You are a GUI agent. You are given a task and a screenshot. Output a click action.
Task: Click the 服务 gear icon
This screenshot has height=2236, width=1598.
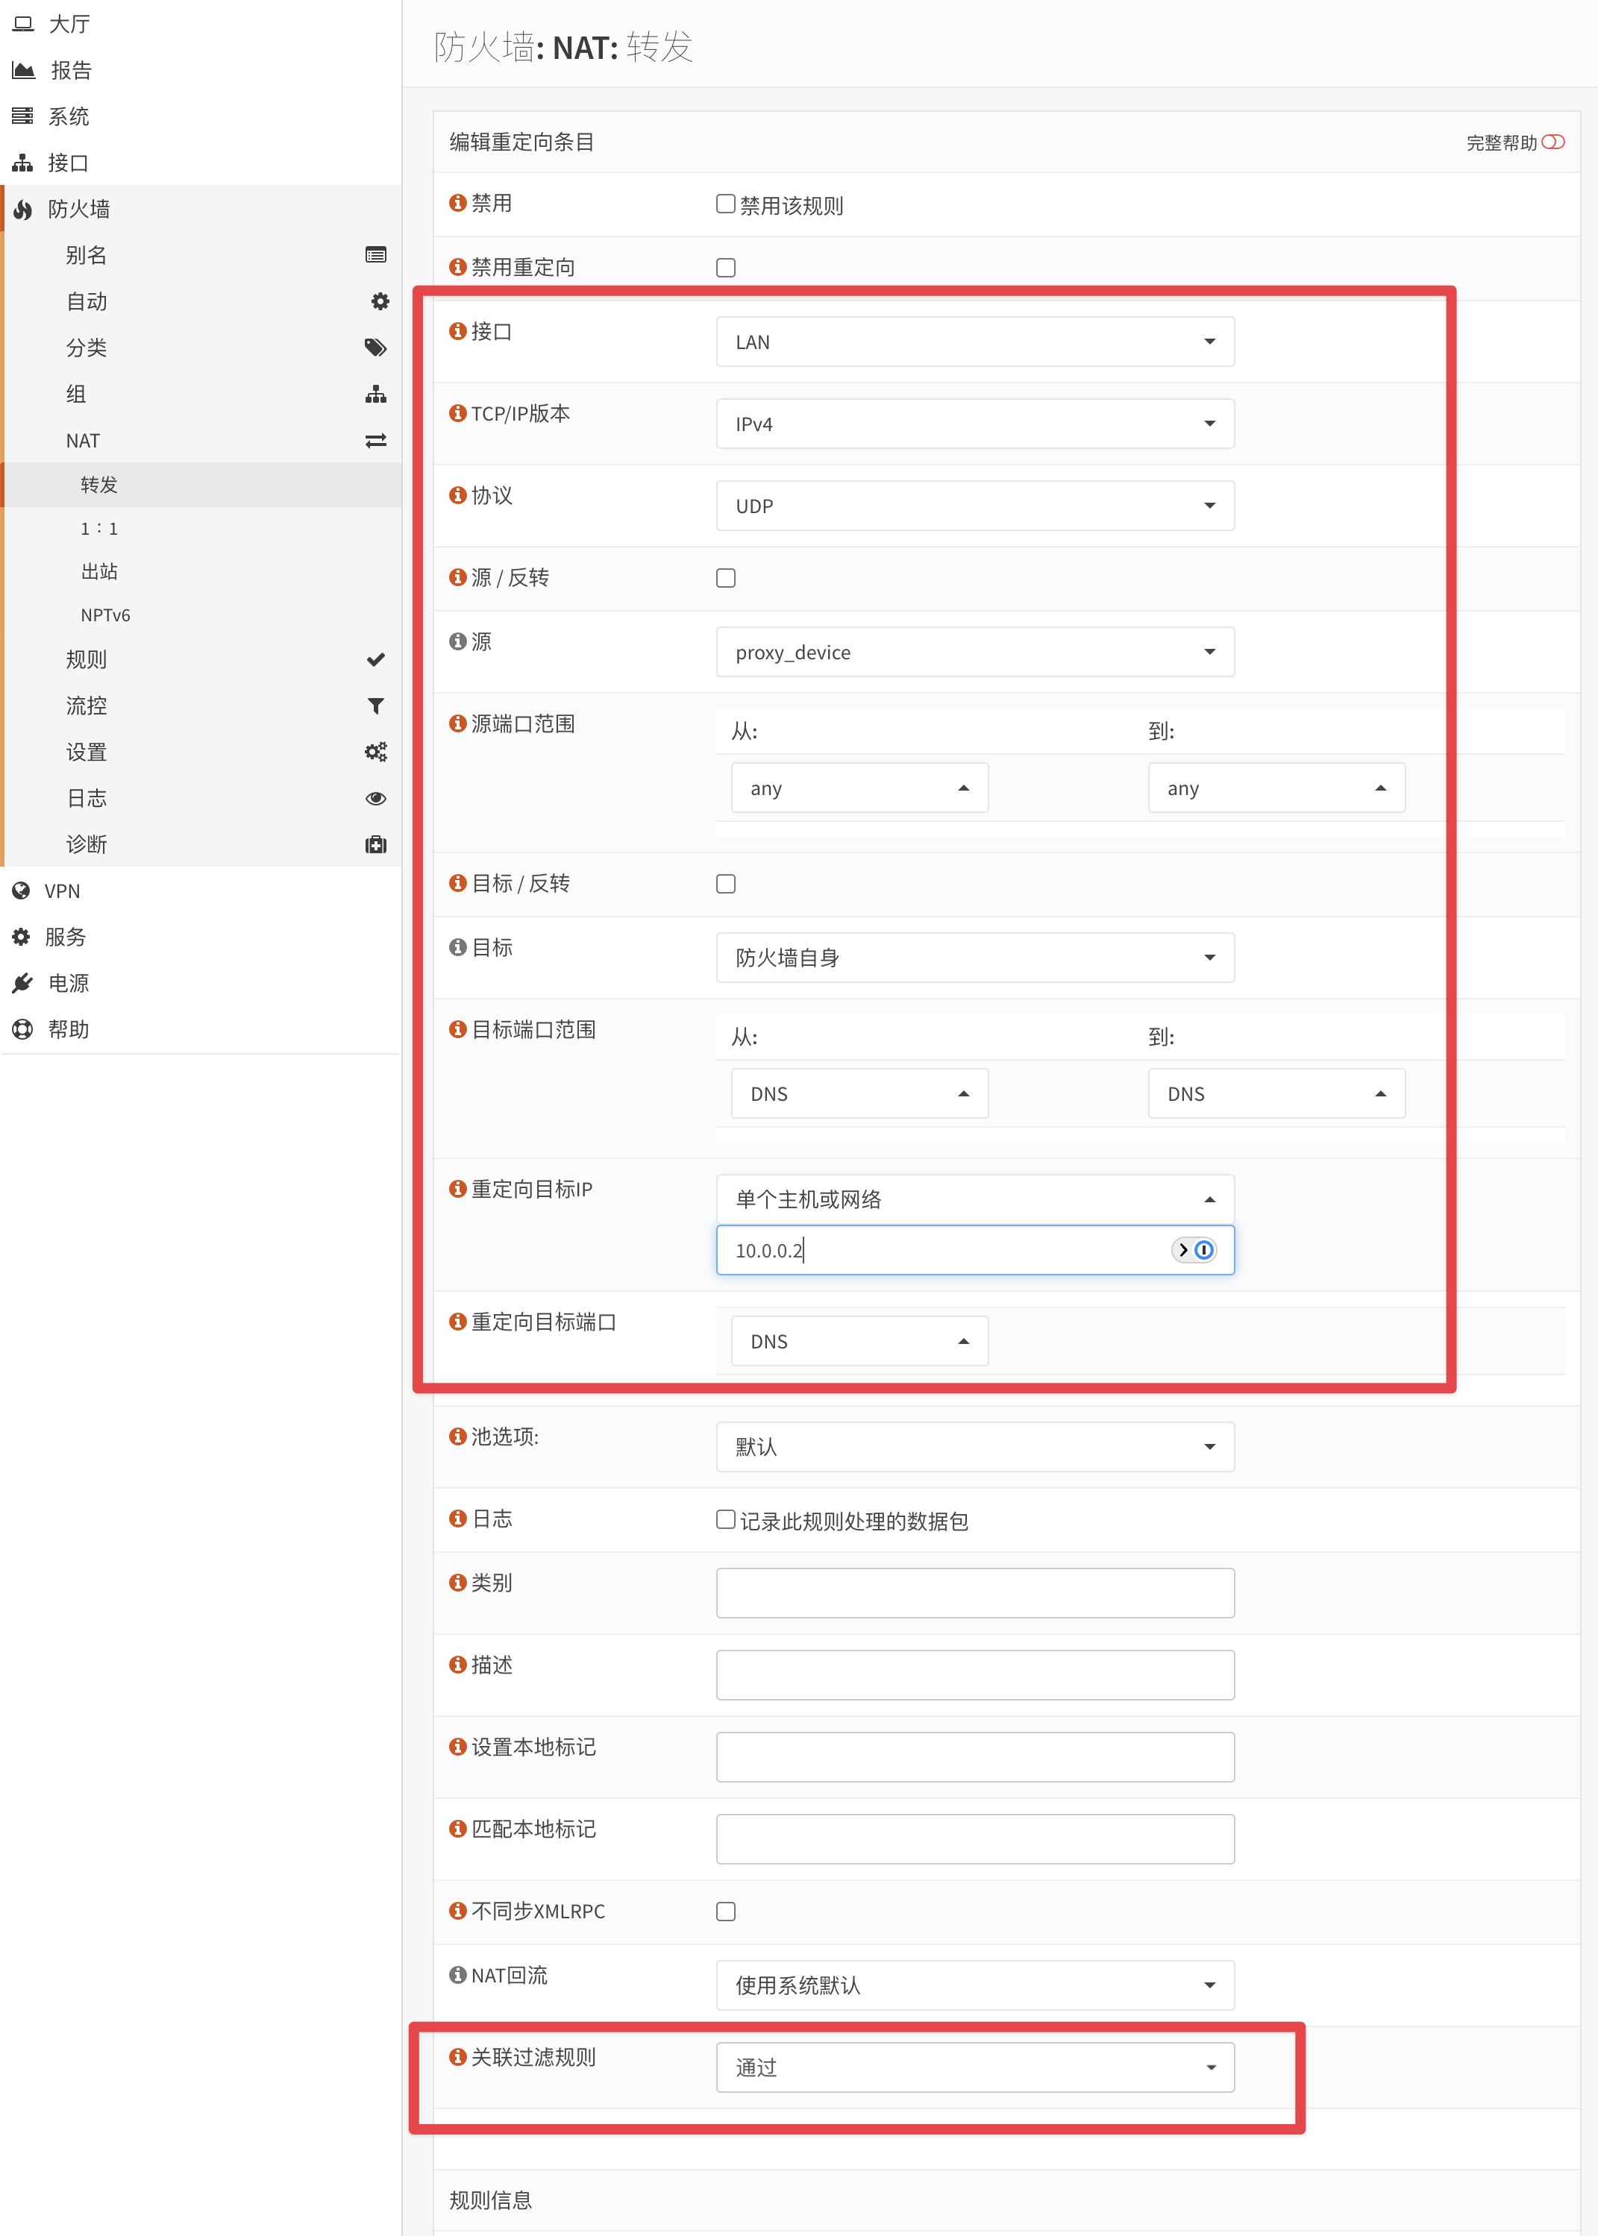point(21,937)
